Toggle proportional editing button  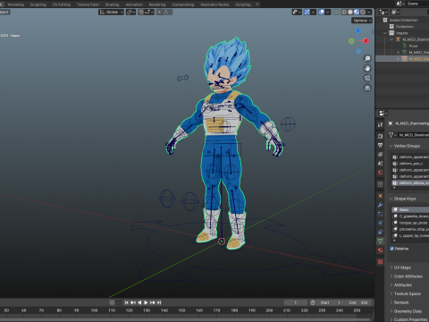tap(160, 13)
